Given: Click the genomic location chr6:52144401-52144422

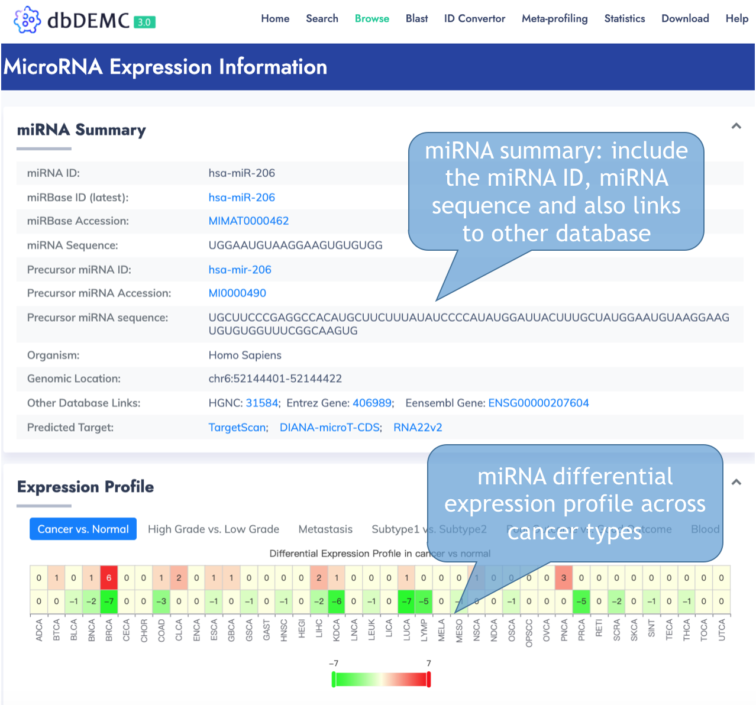Looking at the screenshot, I should (275, 379).
